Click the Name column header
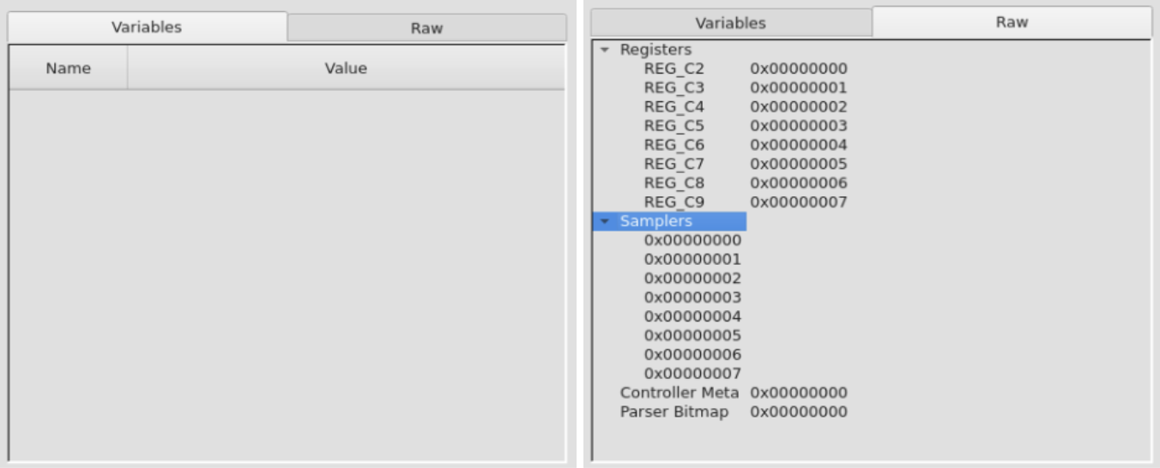The height and width of the screenshot is (468, 1160). (x=68, y=69)
